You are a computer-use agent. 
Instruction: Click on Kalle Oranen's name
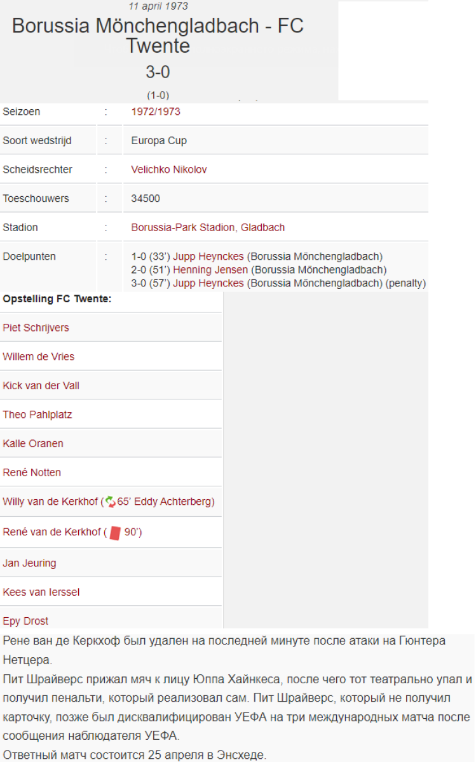tap(33, 444)
